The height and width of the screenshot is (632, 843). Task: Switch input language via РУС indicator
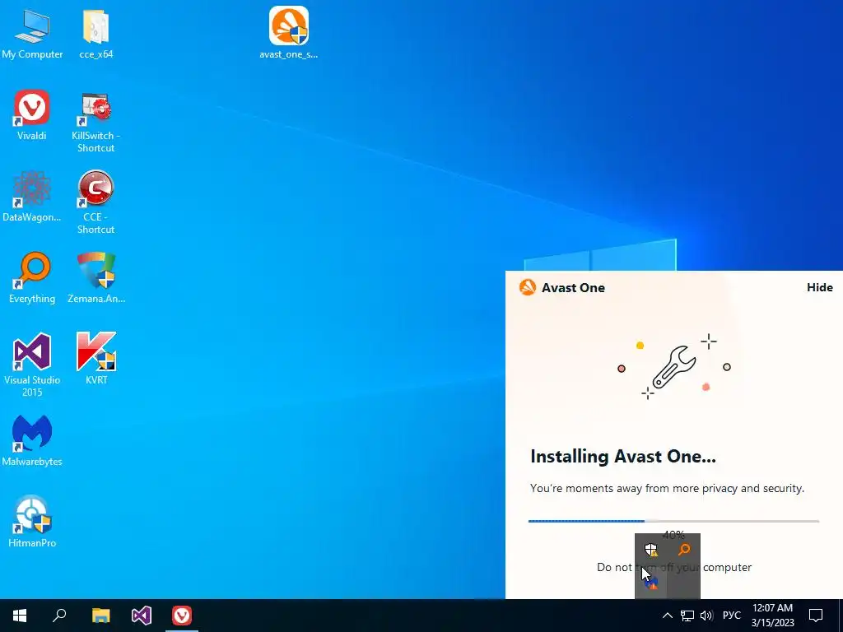pyautogui.click(x=732, y=616)
